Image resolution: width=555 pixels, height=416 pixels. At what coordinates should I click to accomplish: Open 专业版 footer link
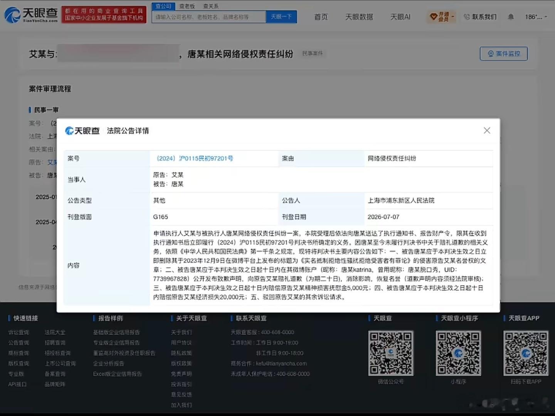click(x=16, y=374)
